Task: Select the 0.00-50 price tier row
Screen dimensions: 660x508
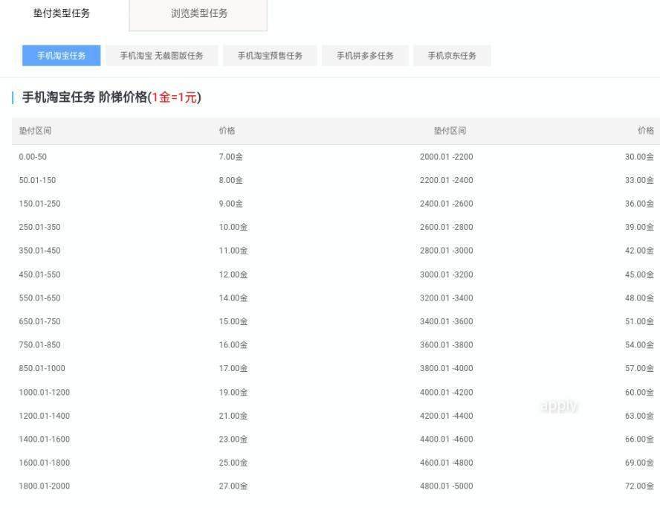Action: 31,157
